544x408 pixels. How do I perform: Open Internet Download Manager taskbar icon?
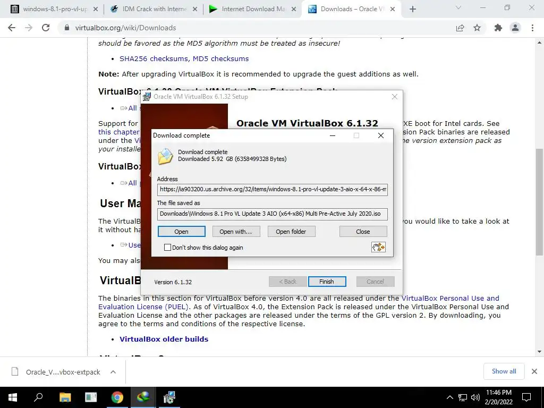(x=143, y=397)
